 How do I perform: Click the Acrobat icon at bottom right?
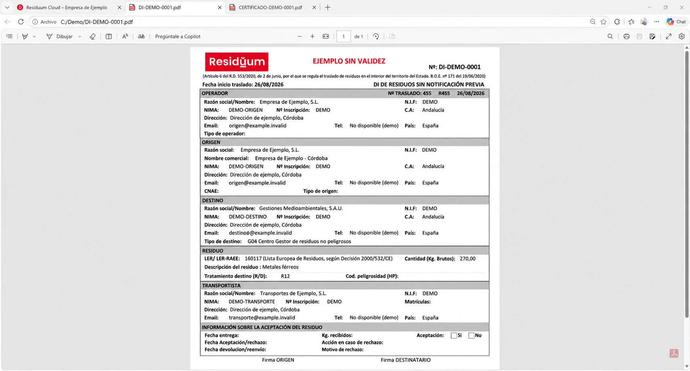[x=674, y=353]
